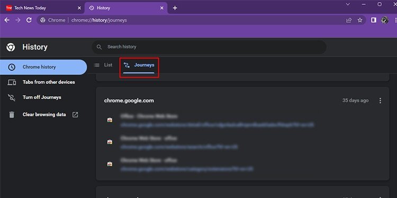Click the clock icon next to Chrome history
Viewport: 397px width, 198px height.
tap(12, 67)
